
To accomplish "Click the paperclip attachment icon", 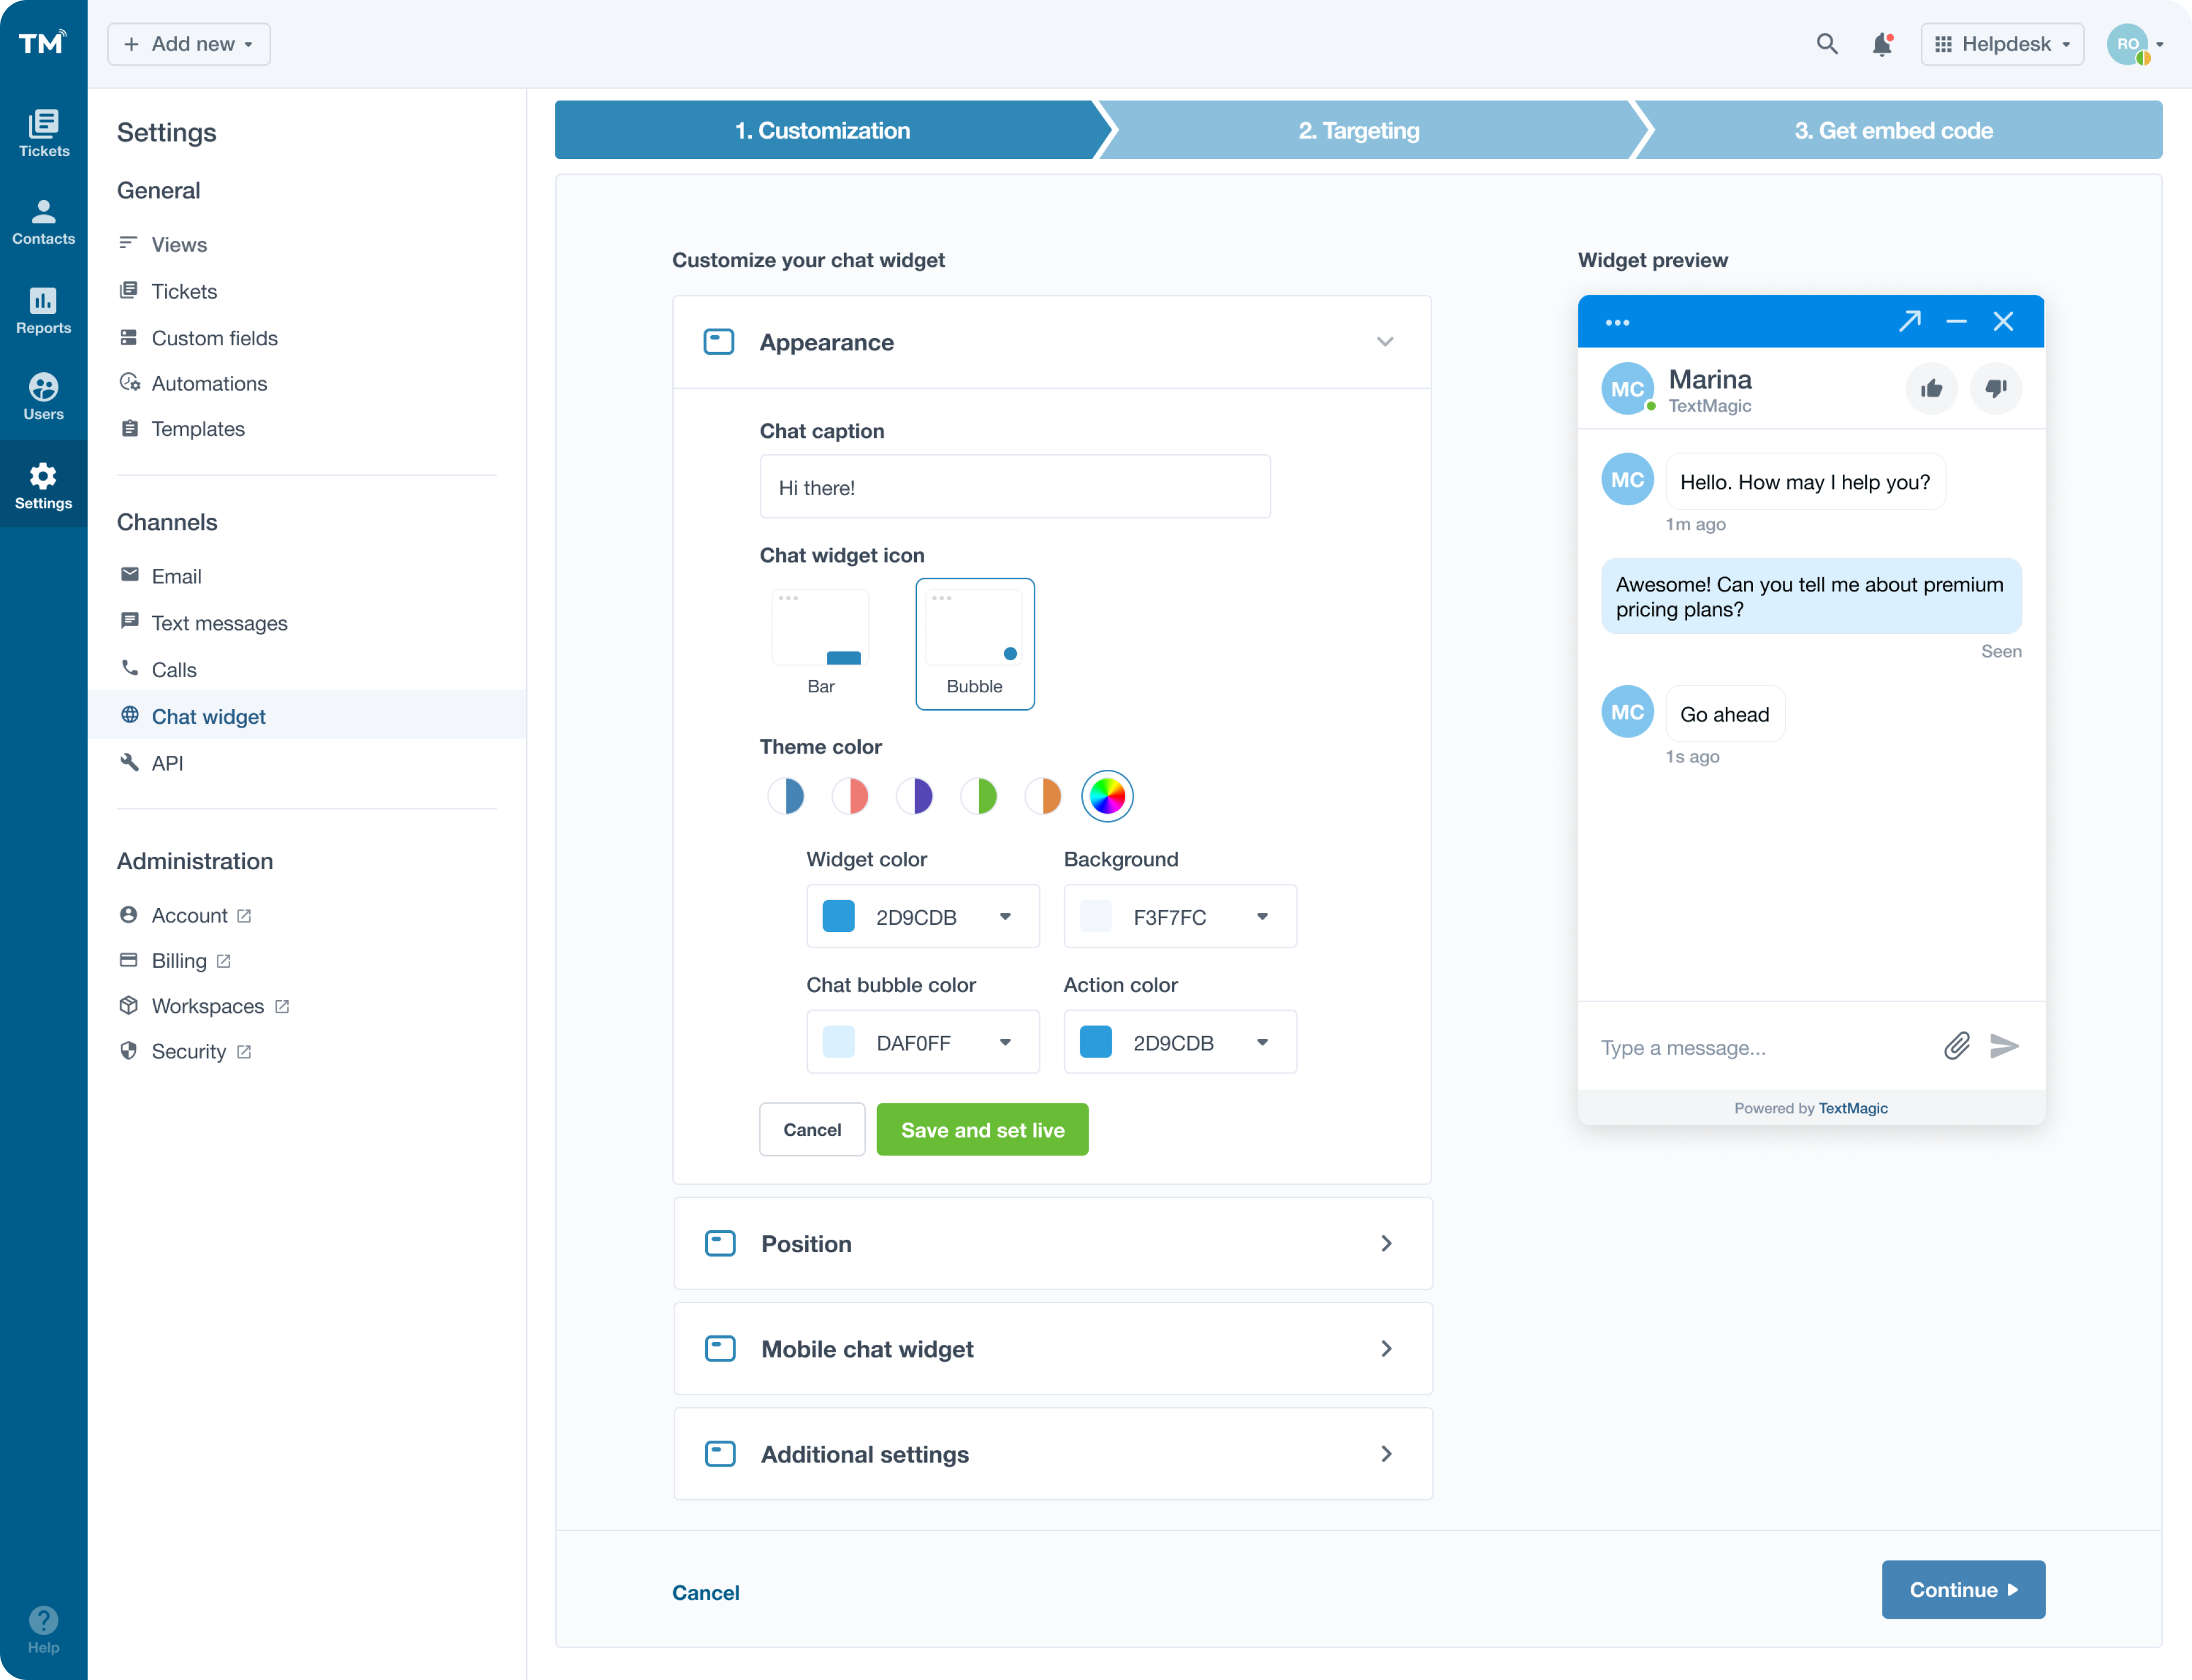I will pyautogui.click(x=1956, y=1046).
